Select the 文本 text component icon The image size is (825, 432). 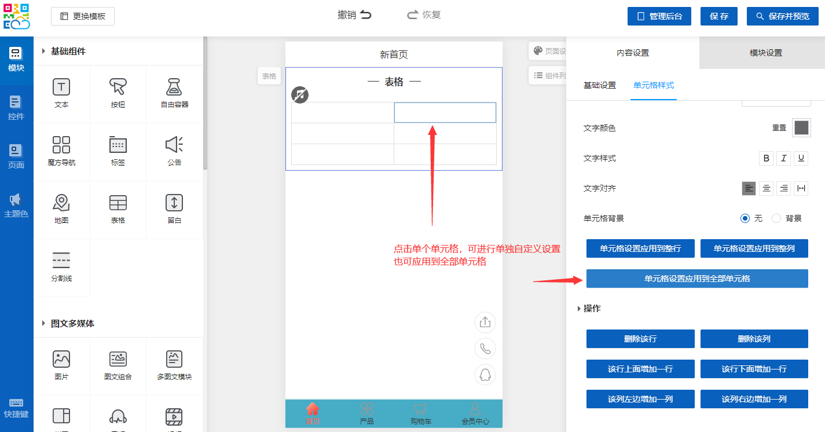click(x=61, y=87)
